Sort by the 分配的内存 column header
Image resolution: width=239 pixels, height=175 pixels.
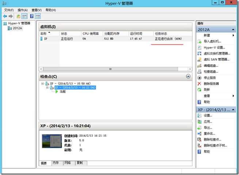116,33
